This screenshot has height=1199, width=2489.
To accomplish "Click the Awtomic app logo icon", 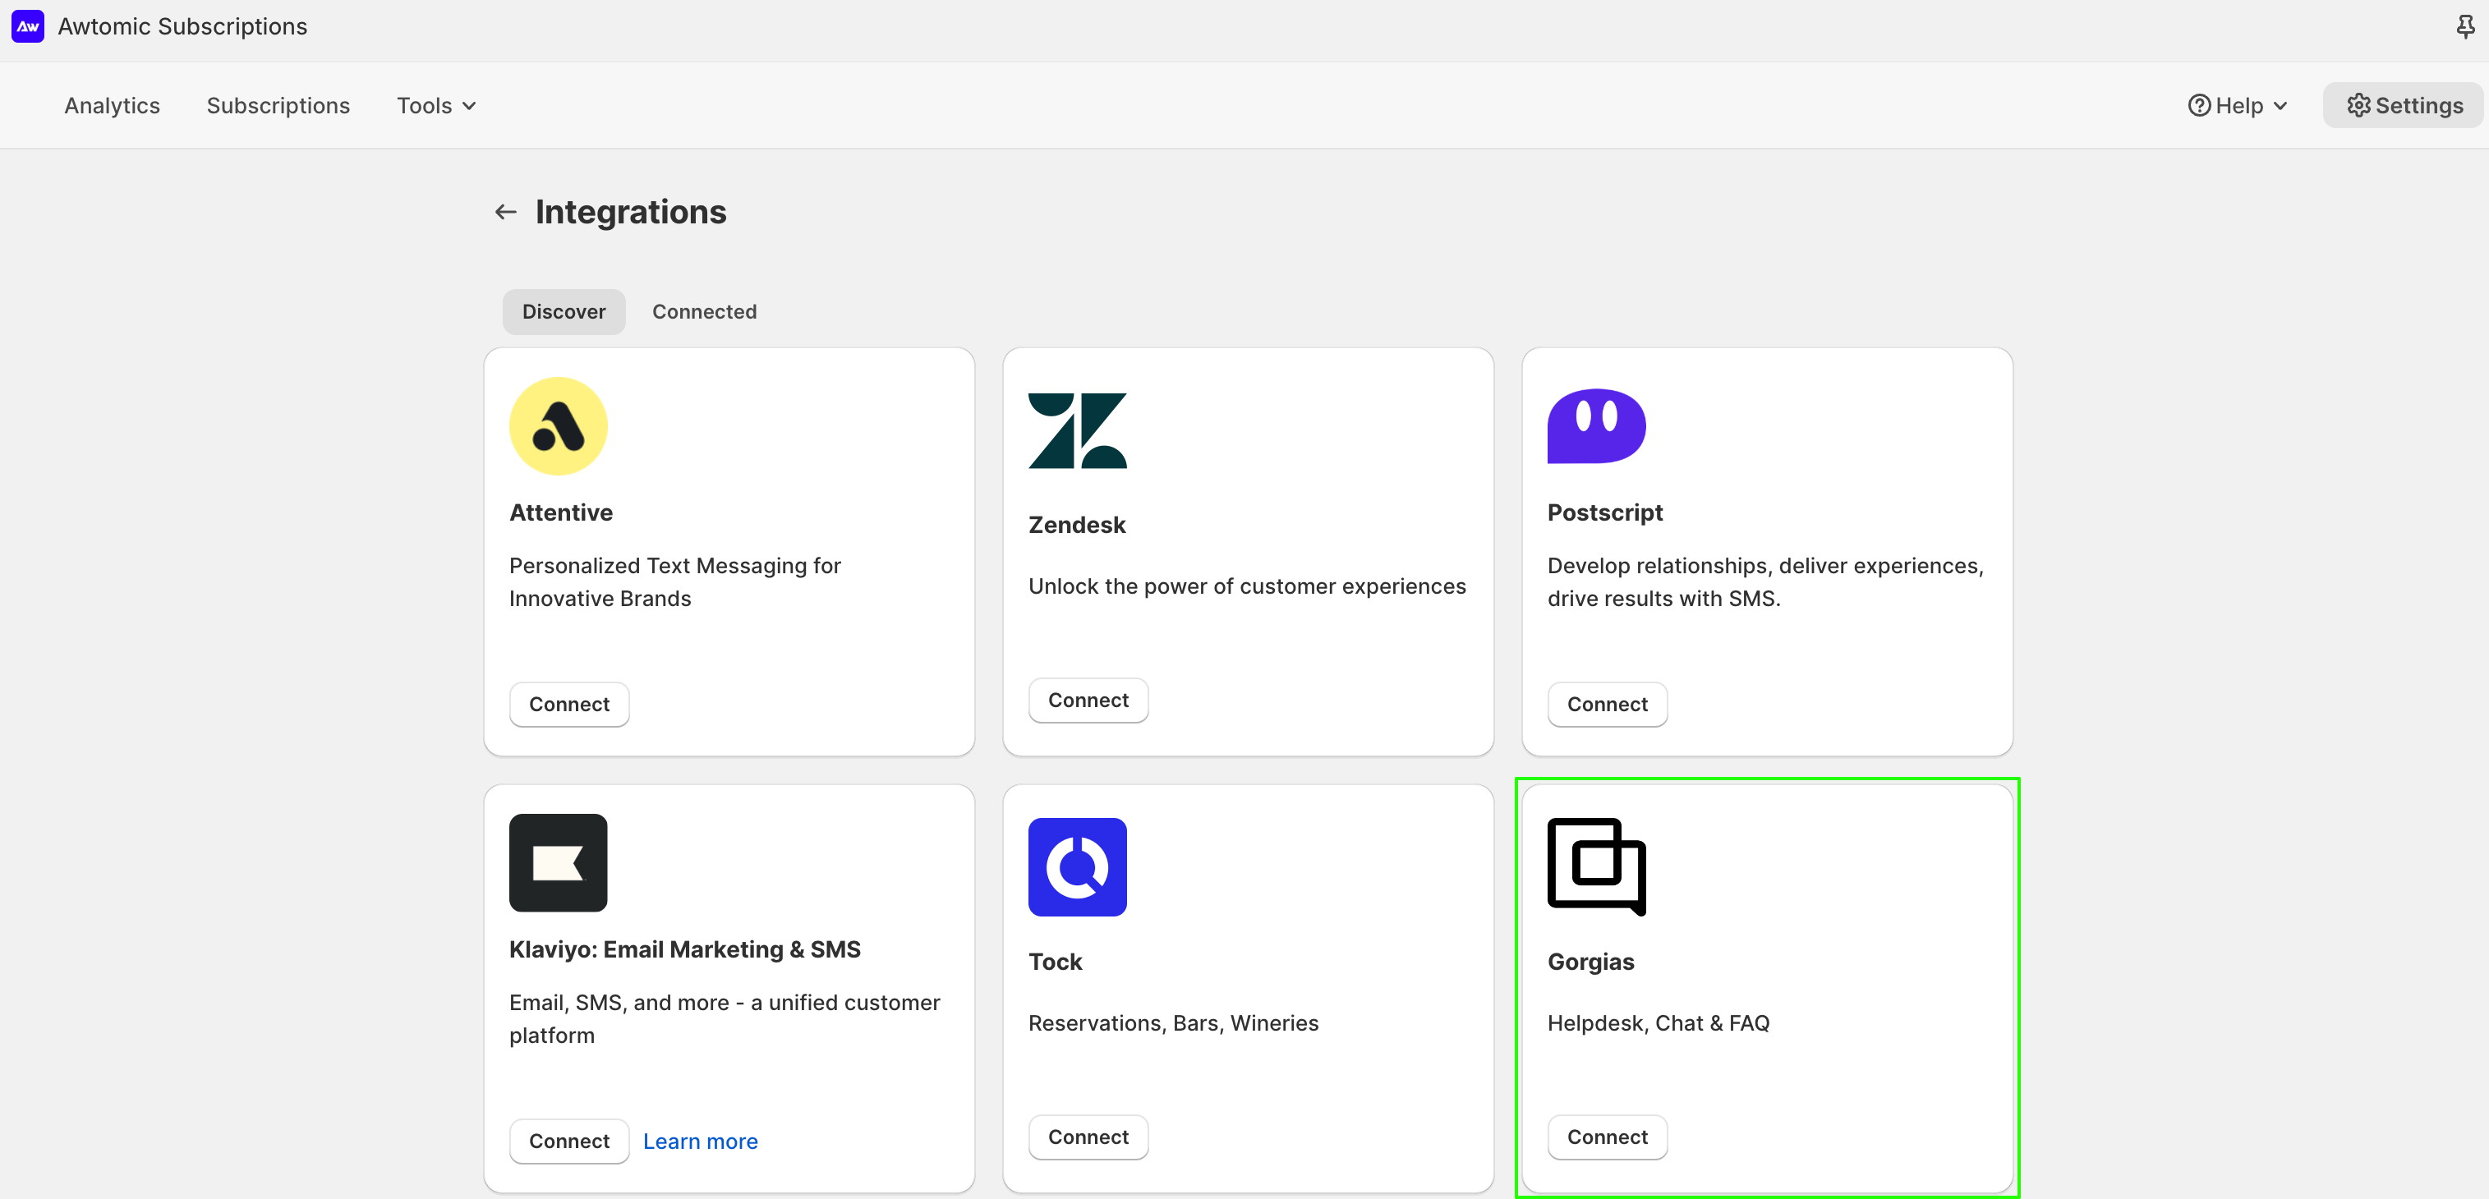I will coord(27,26).
